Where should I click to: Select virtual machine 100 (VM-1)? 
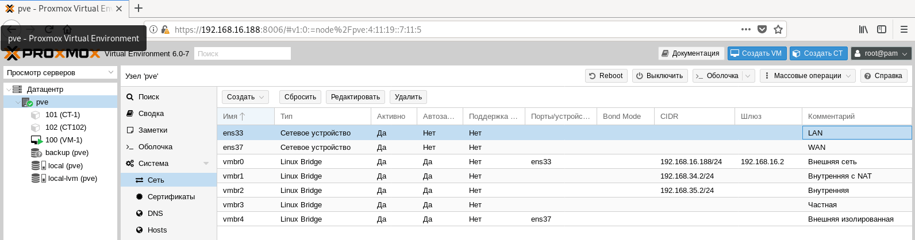click(63, 140)
